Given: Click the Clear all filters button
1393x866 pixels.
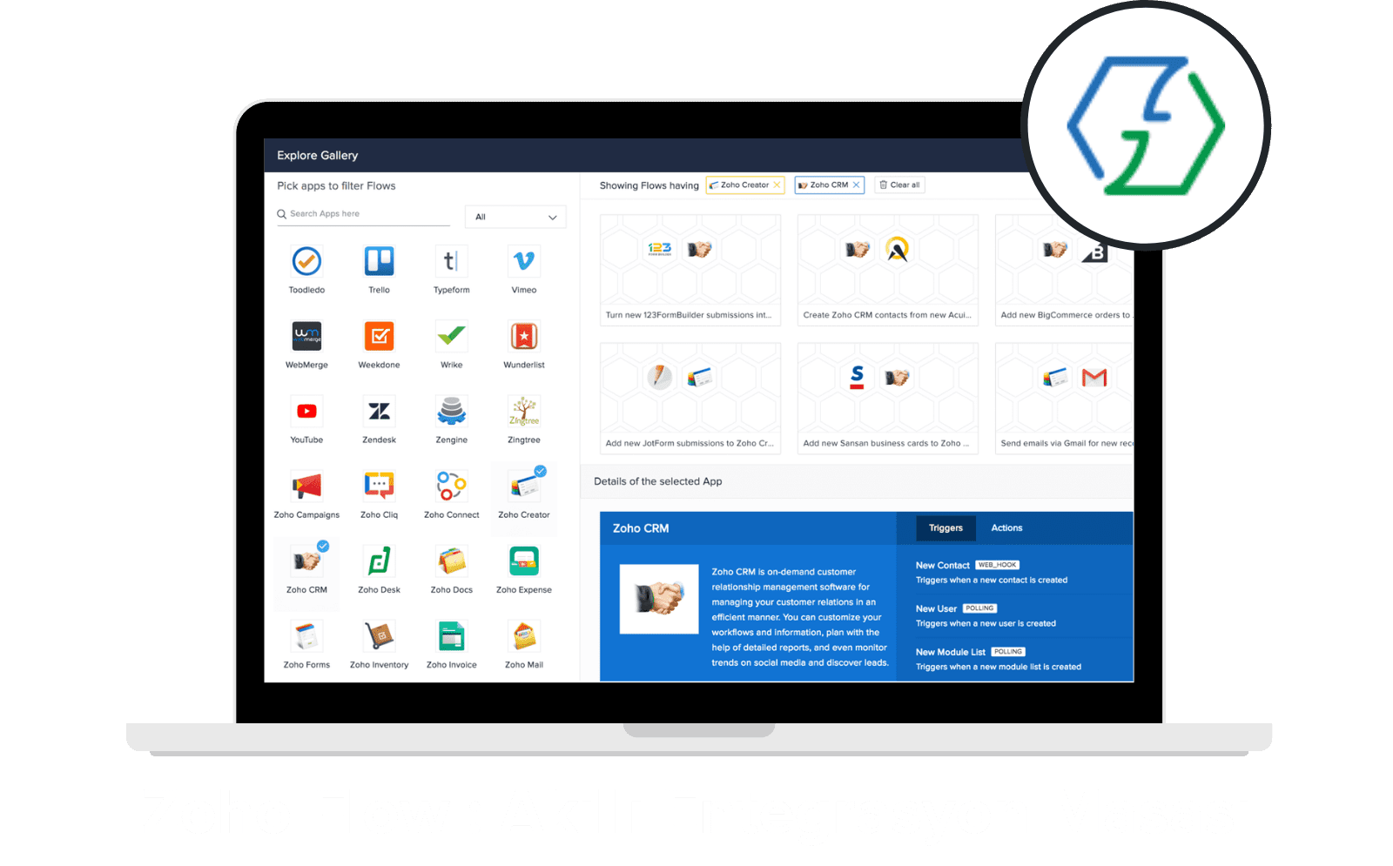Looking at the screenshot, I should [899, 185].
